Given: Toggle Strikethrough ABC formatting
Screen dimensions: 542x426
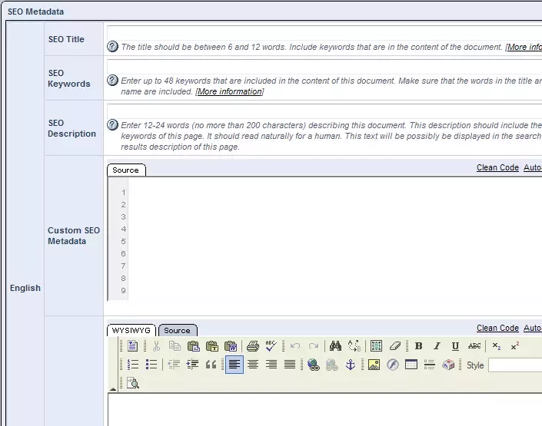Looking at the screenshot, I should [x=474, y=346].
